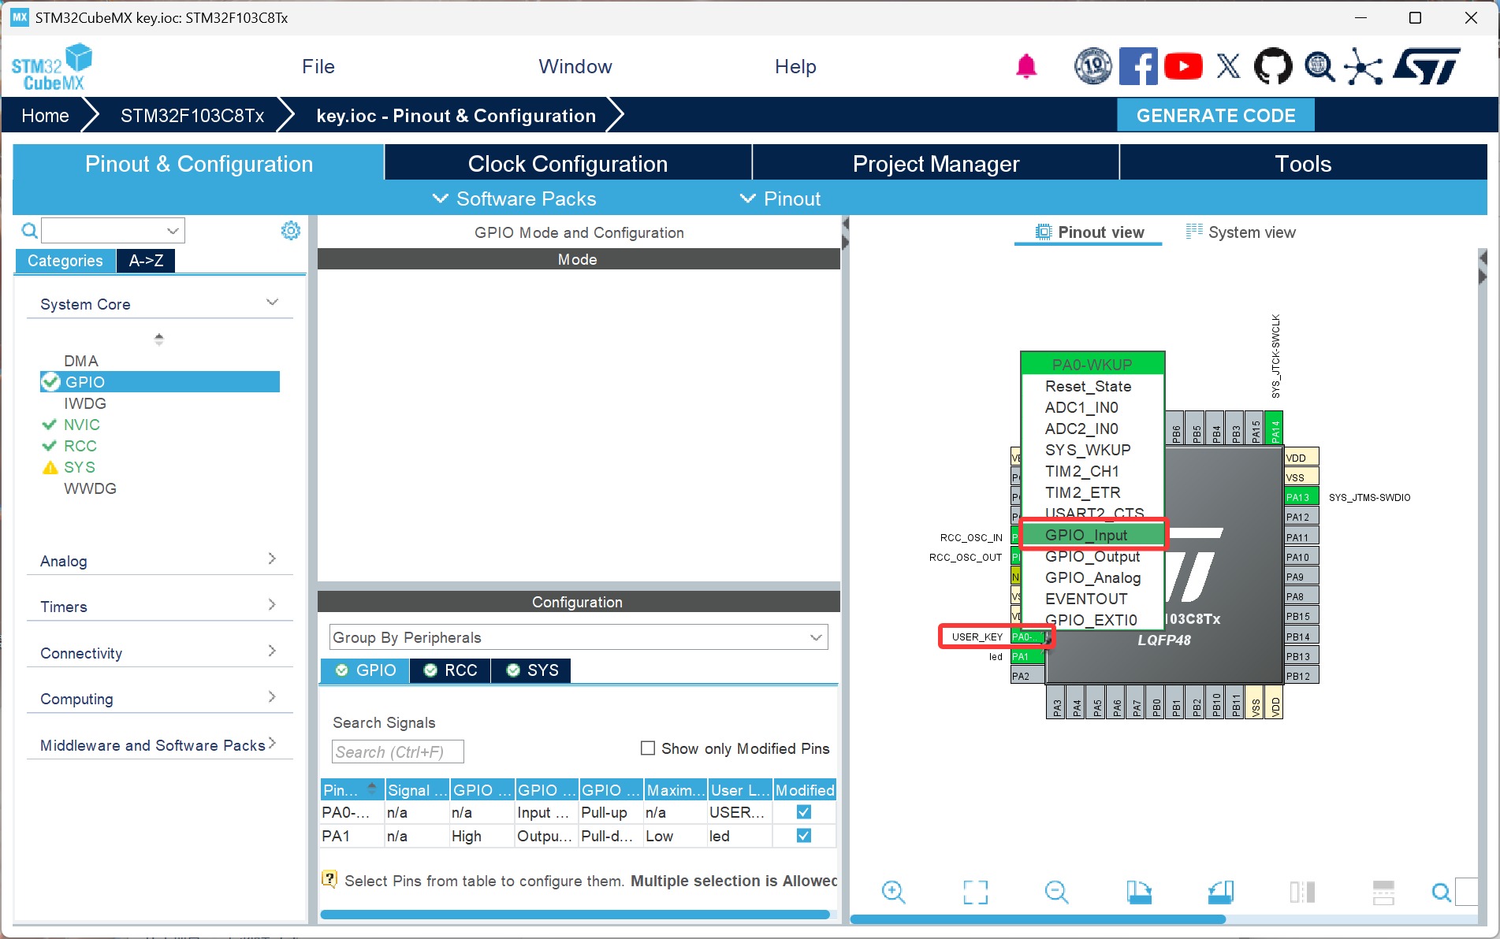Click pin PA1 on the chip

(x=1028, y=656)
